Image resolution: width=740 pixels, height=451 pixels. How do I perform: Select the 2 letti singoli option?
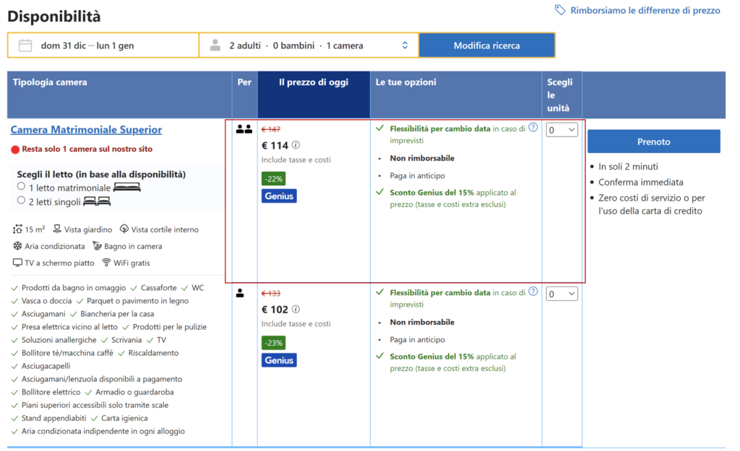tap(22, 201)
